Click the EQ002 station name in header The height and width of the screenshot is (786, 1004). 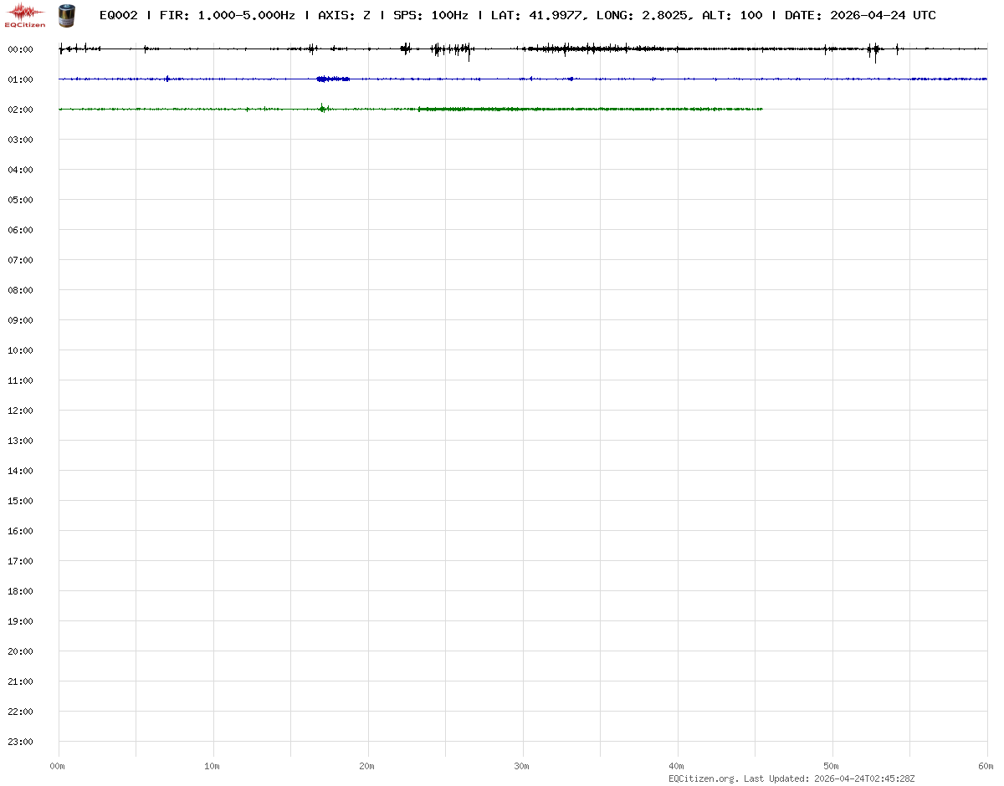coord(118,15)
